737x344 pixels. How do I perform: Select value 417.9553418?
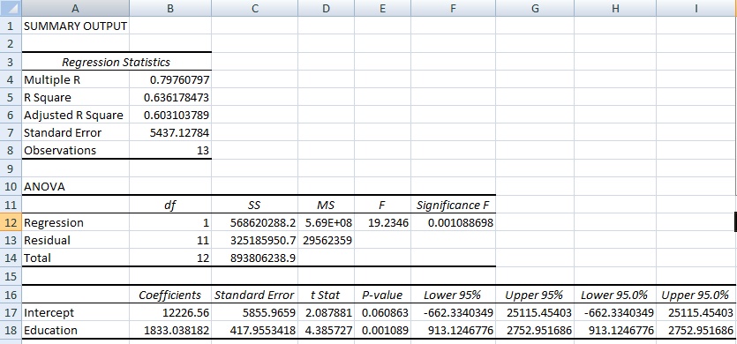(254, 330)
